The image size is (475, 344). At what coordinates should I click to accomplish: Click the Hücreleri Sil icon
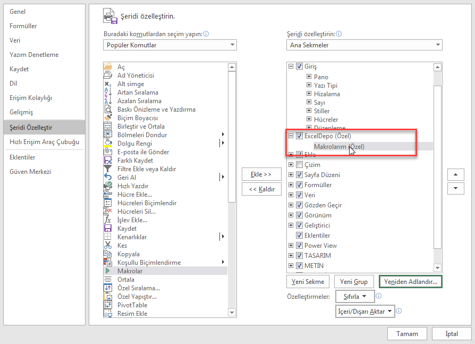tap(108, 211)
